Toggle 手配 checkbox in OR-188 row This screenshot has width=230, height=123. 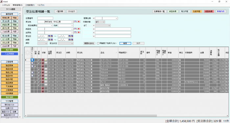tap(39, 76)
